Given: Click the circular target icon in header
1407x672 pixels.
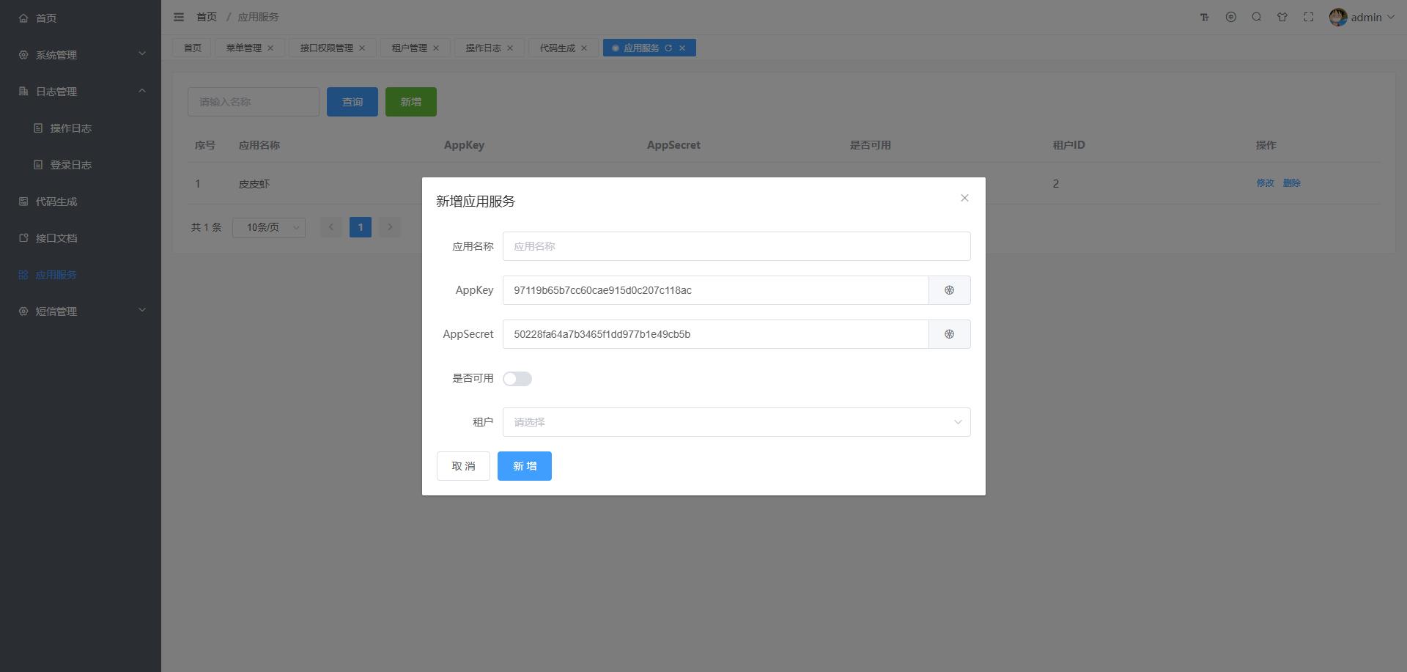Looking at the screenshot, I should coord(1231,17).
